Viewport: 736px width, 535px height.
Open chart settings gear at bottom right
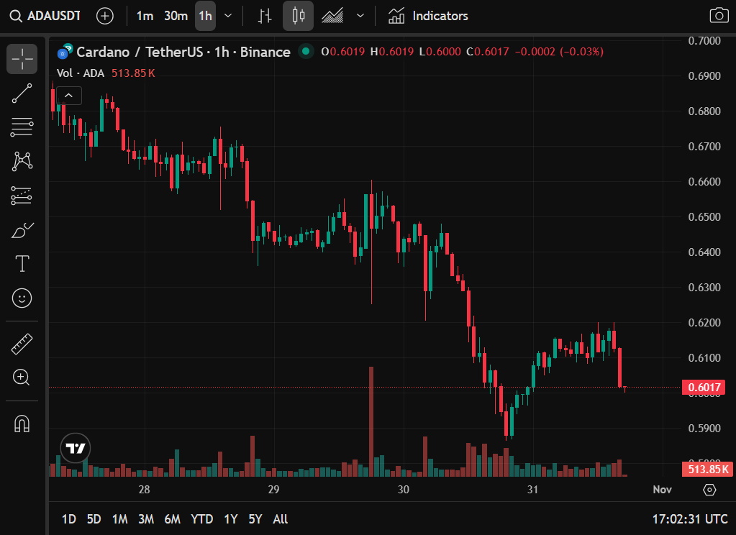point(709,490)
